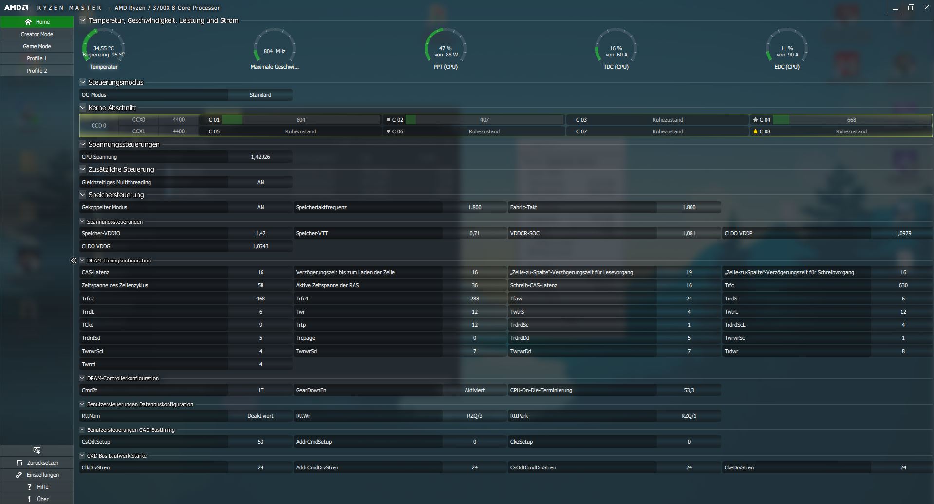This screenshot has width=934, height=504.
Task: Collapse the DRAM-Controllerkonfiguration section
Action: point(82,378)
